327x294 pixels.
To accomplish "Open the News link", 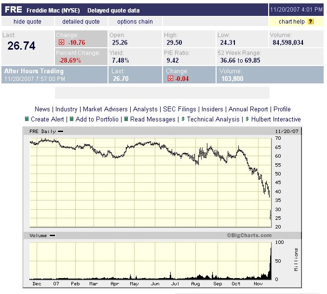I will 42,109.
